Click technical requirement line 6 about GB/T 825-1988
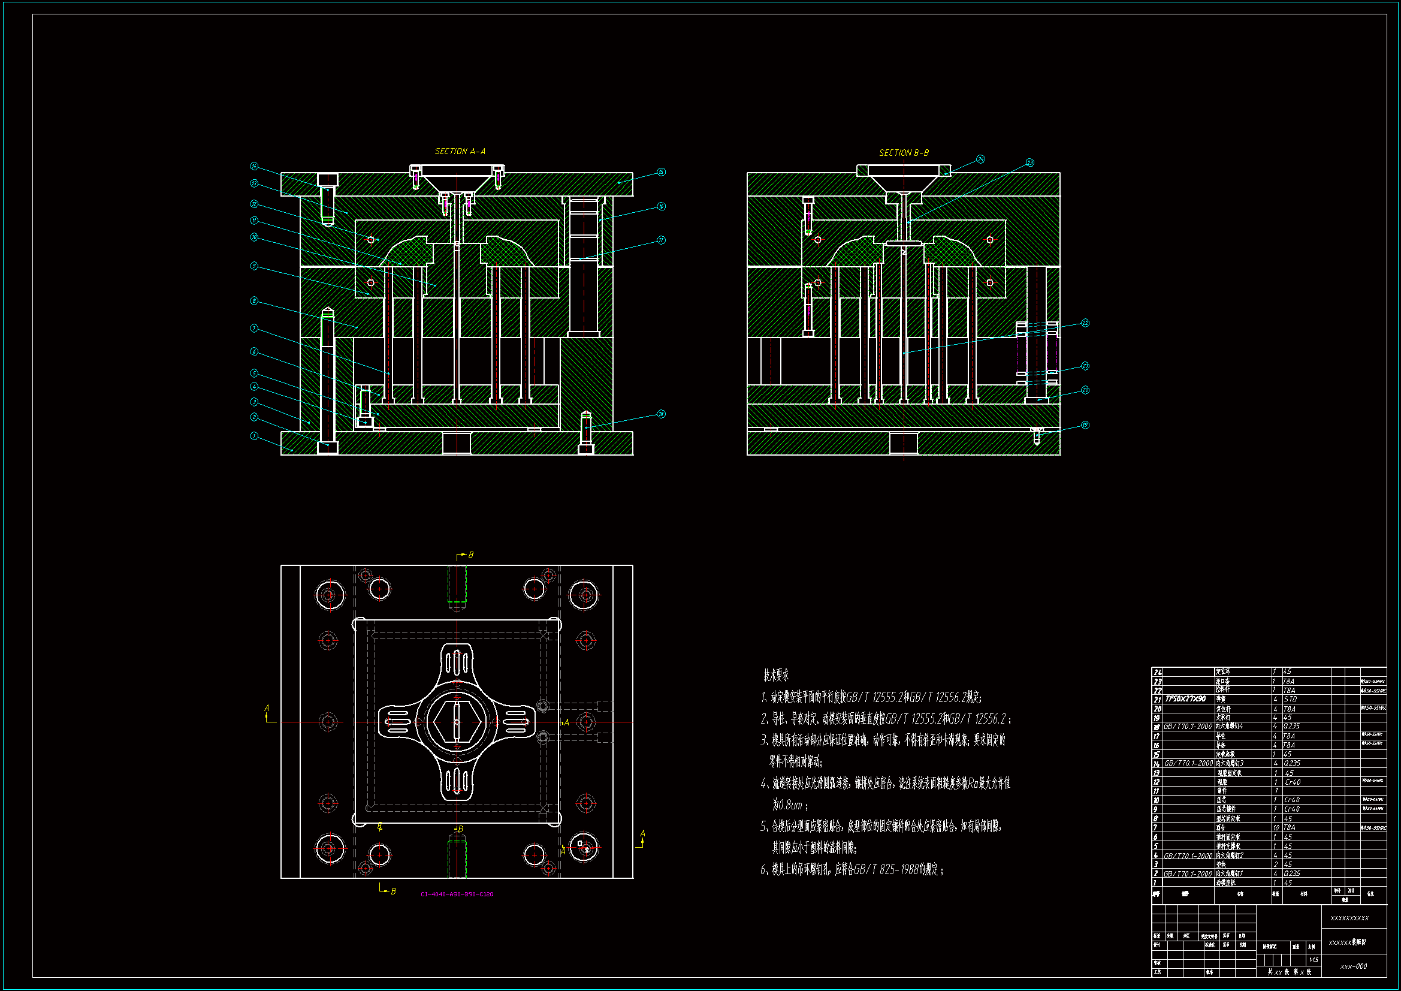1401x991 pixels. point(852,869)
